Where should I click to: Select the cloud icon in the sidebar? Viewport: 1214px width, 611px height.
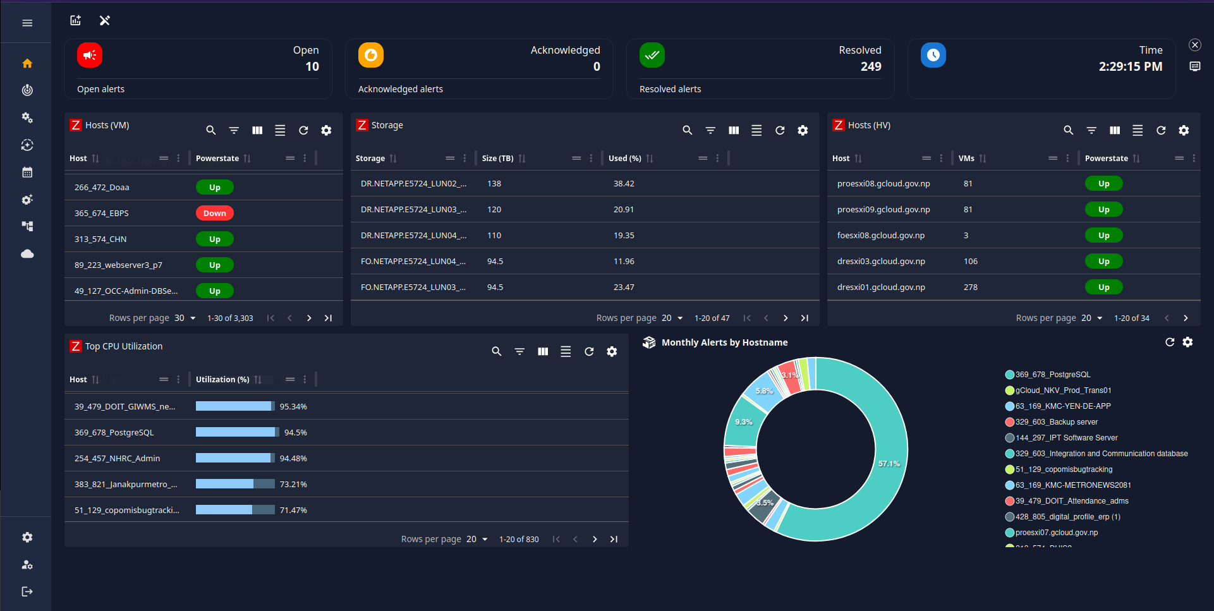click(27, 254)
